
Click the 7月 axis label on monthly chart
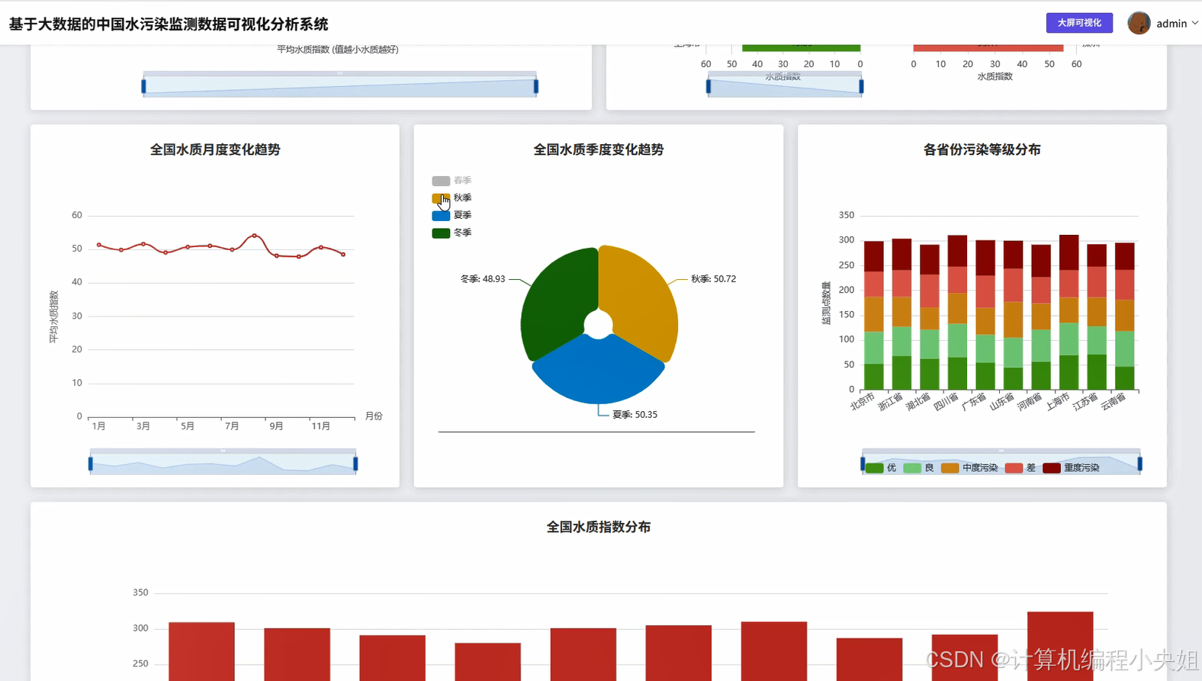click(x=232, y=426)
